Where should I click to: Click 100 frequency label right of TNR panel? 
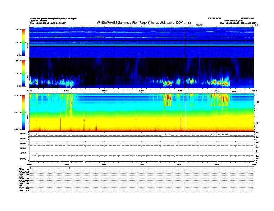(x=257, y=102)
